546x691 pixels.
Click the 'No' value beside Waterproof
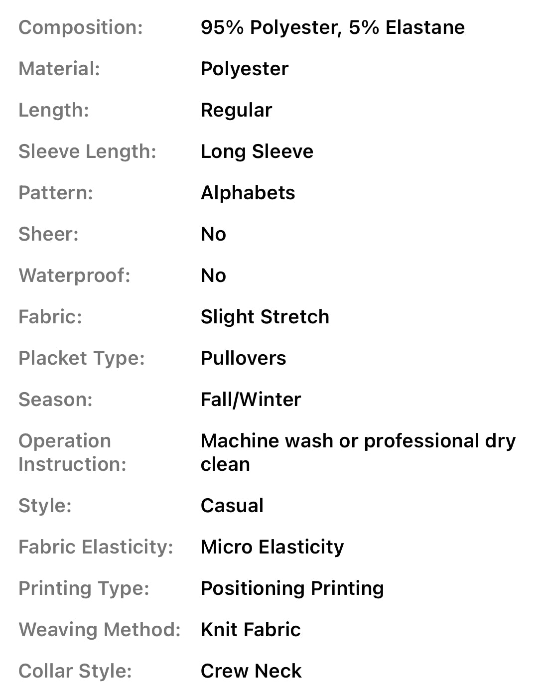tap(213, 276)
